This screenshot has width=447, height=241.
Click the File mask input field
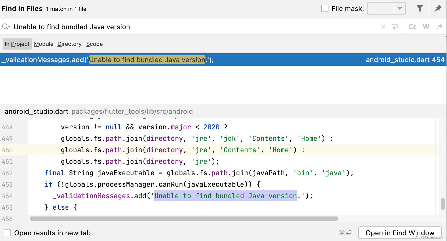coord(380,8)
